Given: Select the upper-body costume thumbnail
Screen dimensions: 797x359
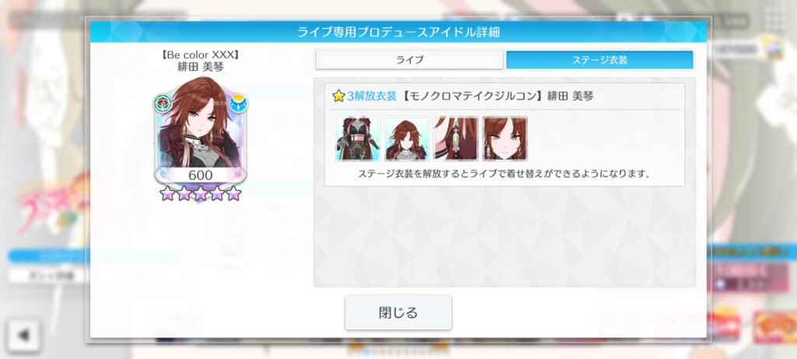Looking at the screenshot, I should 406,139.
